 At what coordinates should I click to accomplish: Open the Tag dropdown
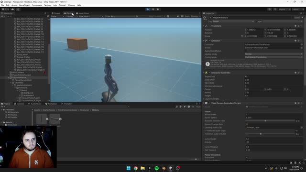click(x=233, y=21)
